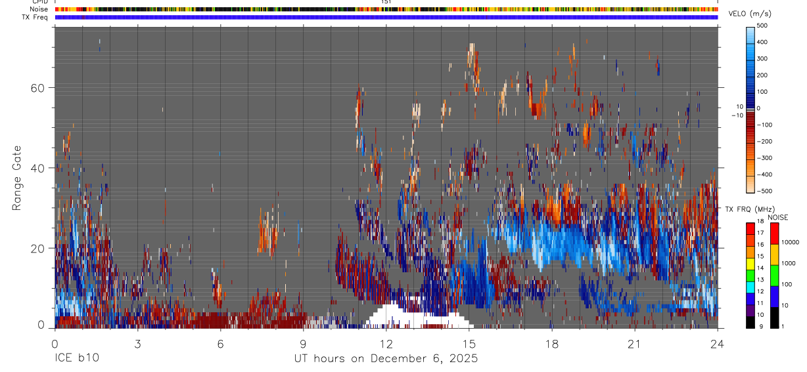Click the velocity color bar gradient
Image resolution: width=807 pixels, height=372 pixels.
(752, 109)
